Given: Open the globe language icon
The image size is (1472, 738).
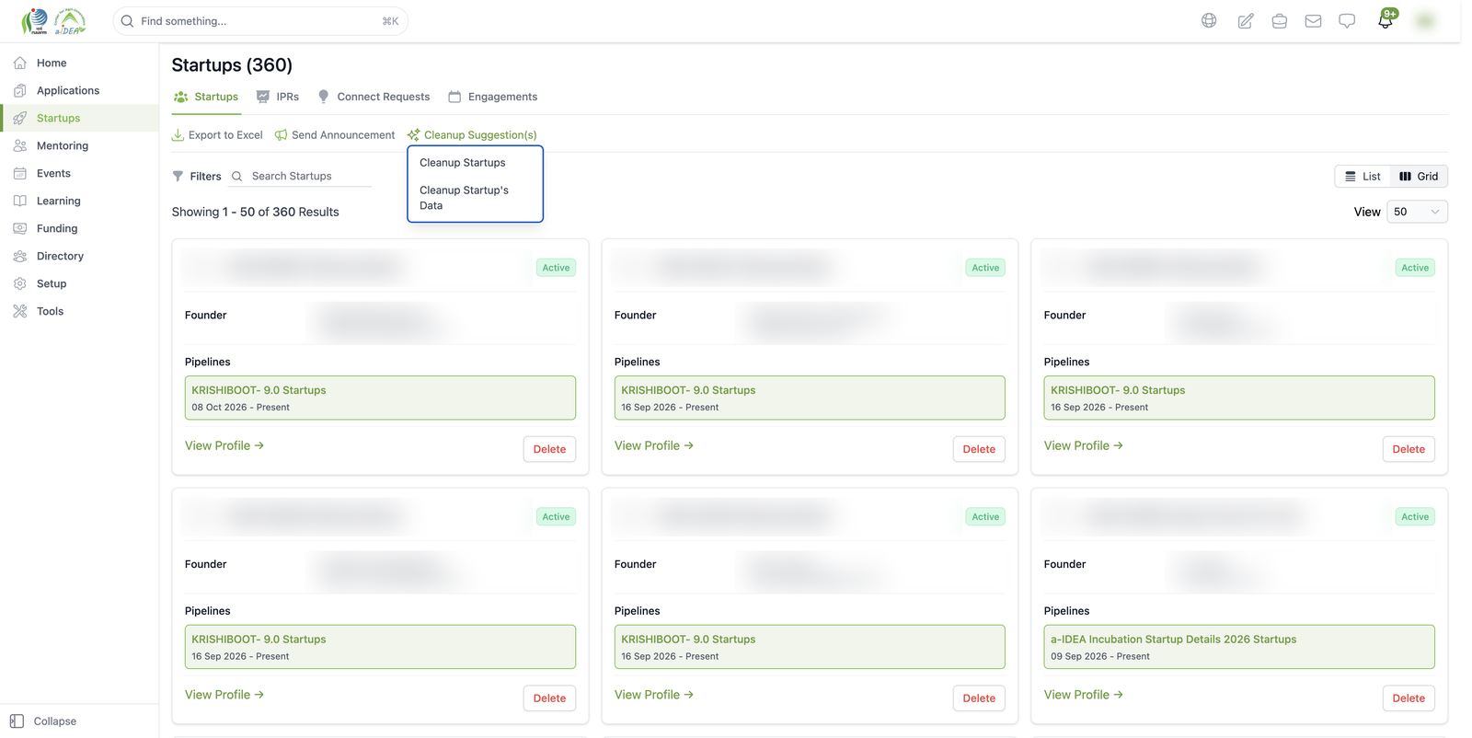Looking at the screenshot, I should click(x=1209, y=20).
